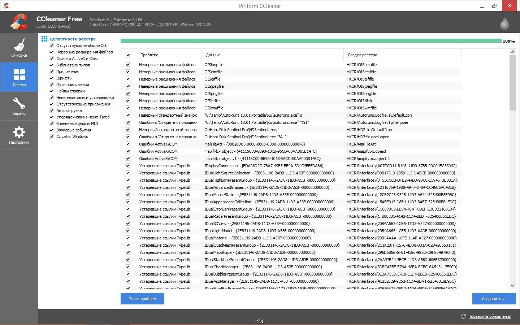Select the OISwmffile data cell
The image size is (520, 325).
[x=214, y=108]
